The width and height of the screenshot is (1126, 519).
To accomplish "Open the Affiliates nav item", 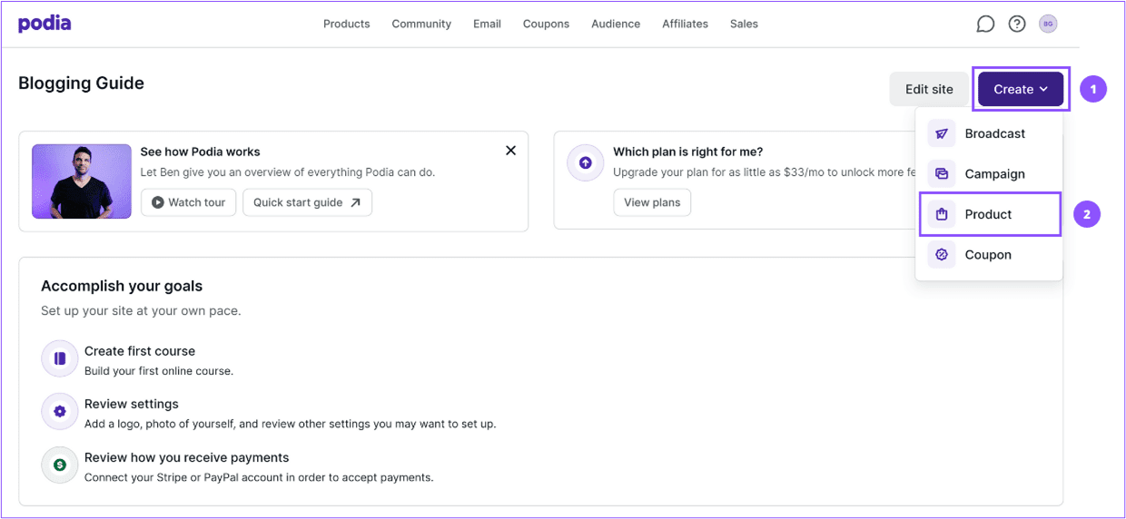I will point(685,24).
